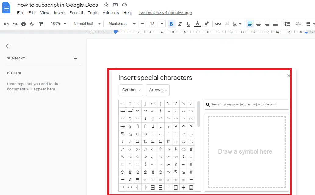Toggle the checklist formatting
315x195 pixels.
click(x=298, y=23)
